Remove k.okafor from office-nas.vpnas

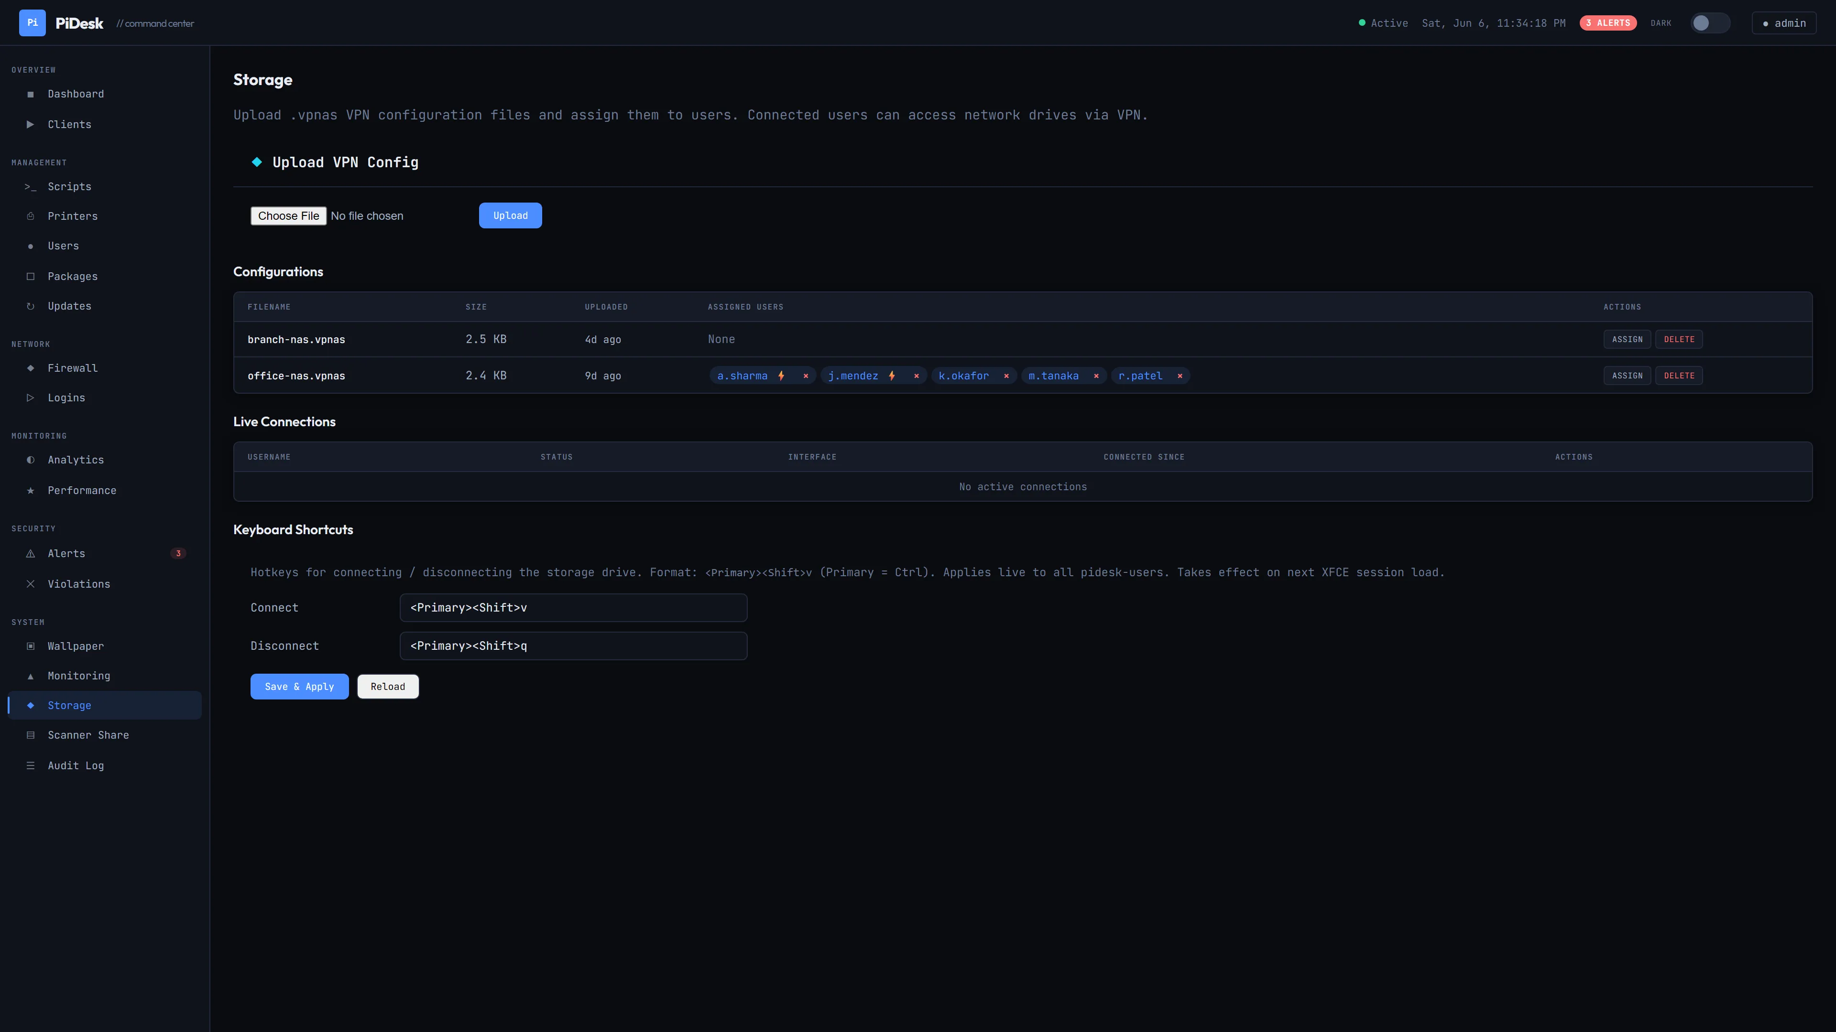click(1006, 376)
